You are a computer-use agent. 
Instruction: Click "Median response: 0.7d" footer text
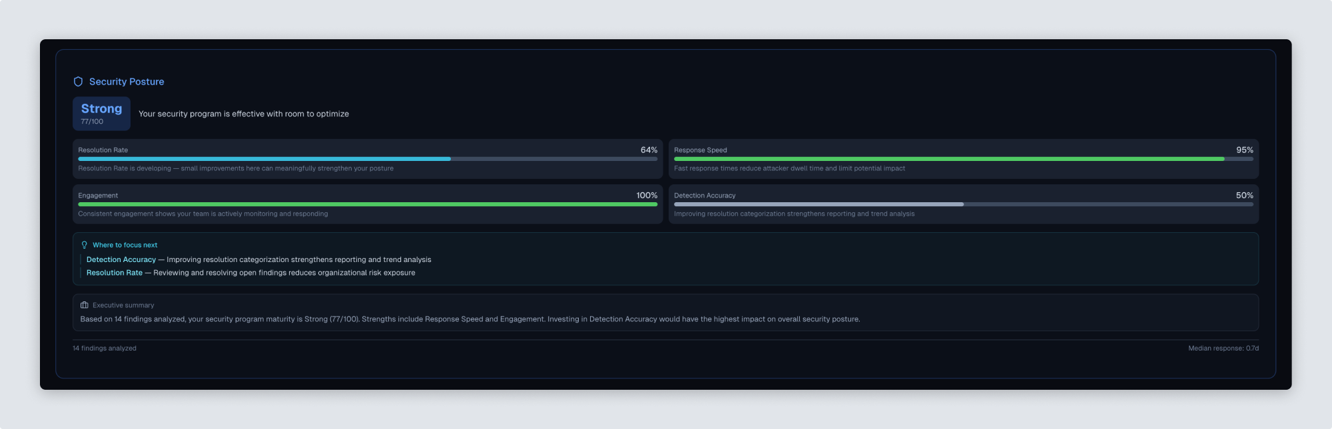1223,349
